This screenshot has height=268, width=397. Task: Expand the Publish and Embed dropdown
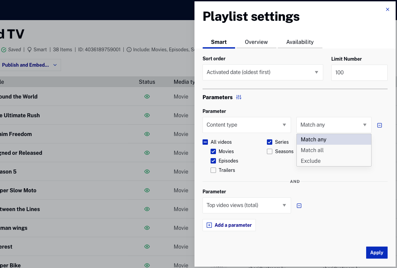[30, 65]
